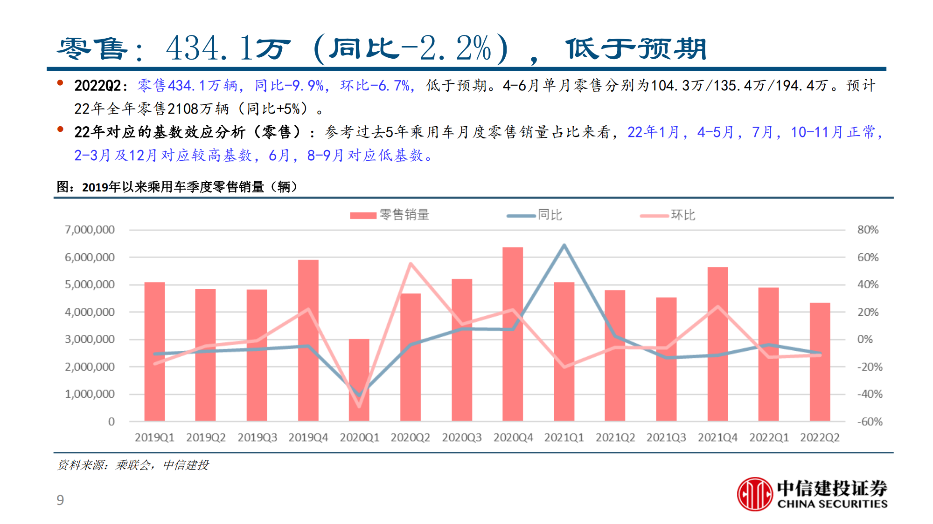This screenshot has width=933, height=524.
Task: Click the China Securities logo icon
Action: [x=754, y=494]
